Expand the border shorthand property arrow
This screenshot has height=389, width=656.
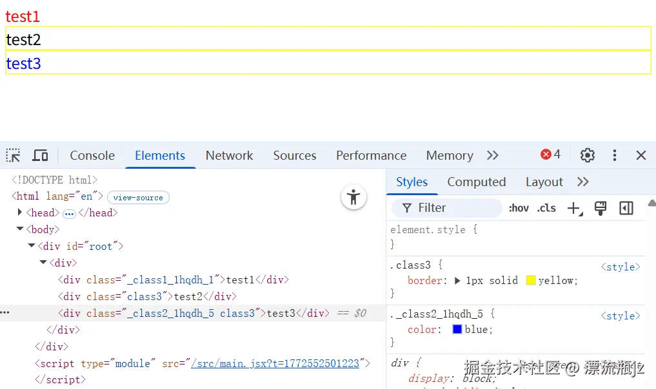457,280
